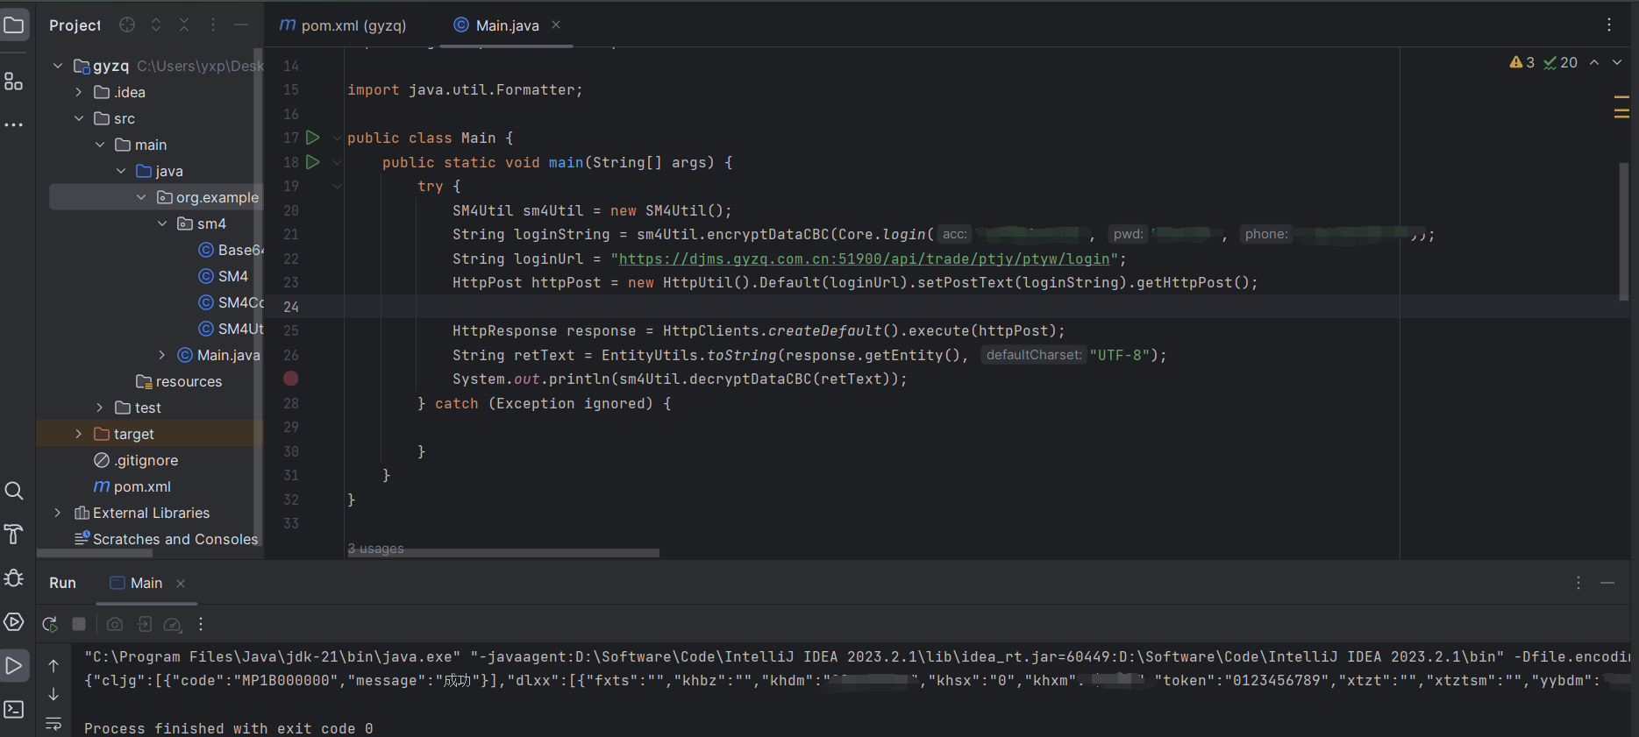Image resolution: width=1639 pixels, height=737 pixels.
Task: Toggle soft-wrap in console
Action: point(53,724)
